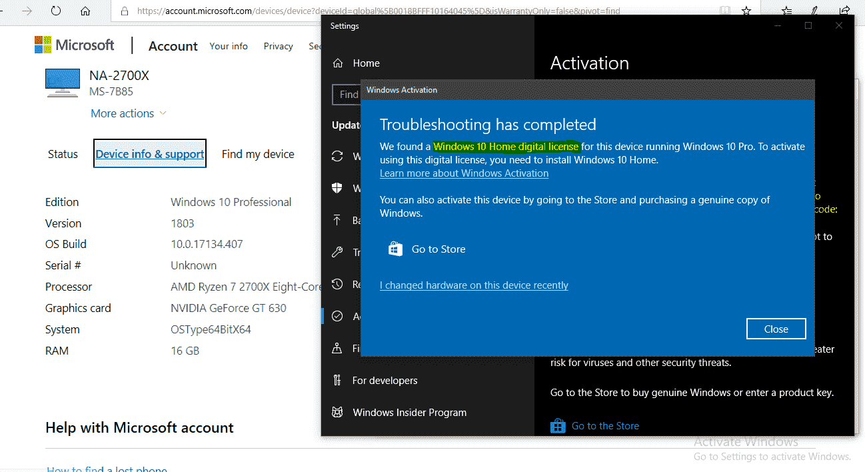Click the 16 GB RAM value

(x=185, y=351)
